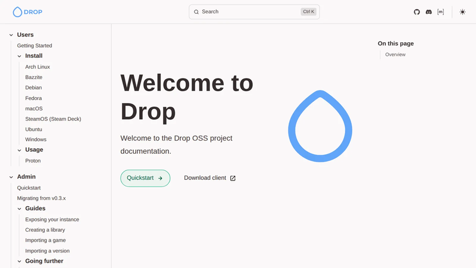Open Migrating from v0.3.x page
The image size is (476, 268).
tap(41, 198)
